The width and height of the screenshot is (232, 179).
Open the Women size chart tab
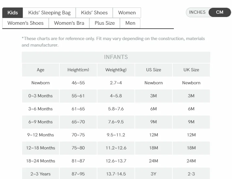coord(127,13)
